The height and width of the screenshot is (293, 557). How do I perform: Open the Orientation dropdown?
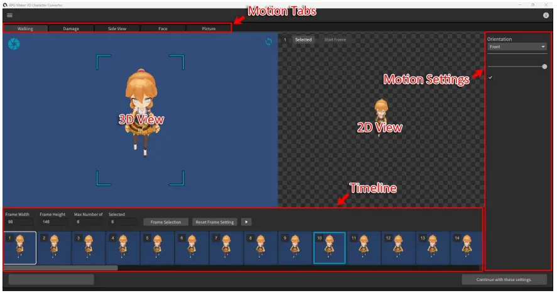click(x=517, y=47)
